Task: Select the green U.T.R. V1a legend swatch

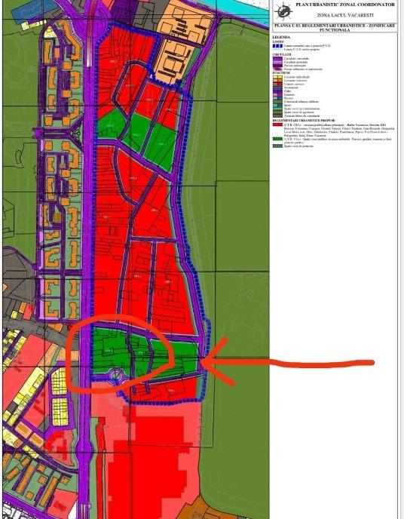Action: 277,139
